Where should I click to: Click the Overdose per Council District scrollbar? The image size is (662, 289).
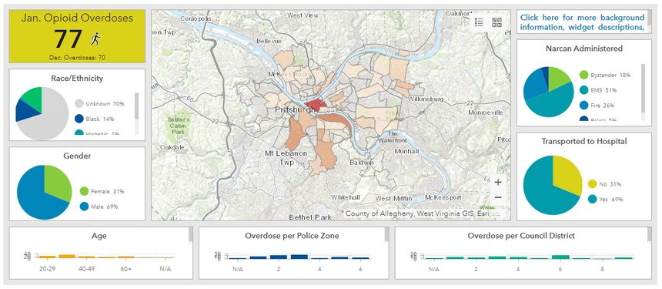649,234
